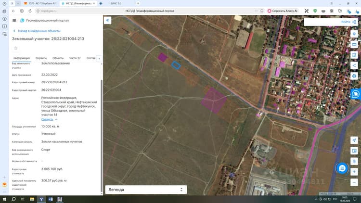Click the РУС keyboard language indicator
The image size is (361, 203).
pos(335,199)
